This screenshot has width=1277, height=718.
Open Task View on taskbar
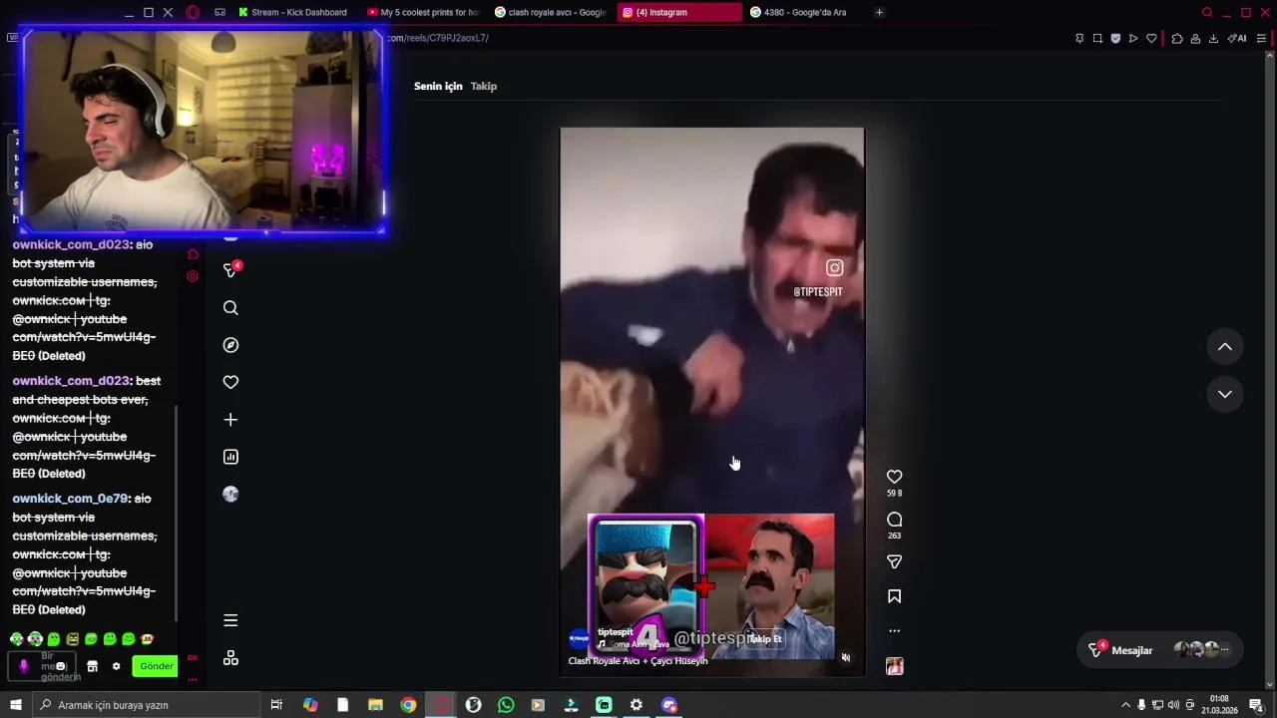276,705
